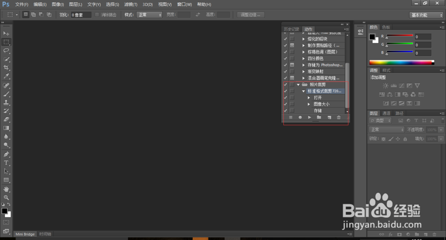Viewport: 446px width, 240px height.
Task: Add Curves adjustment icon
Action: (402, 85)
